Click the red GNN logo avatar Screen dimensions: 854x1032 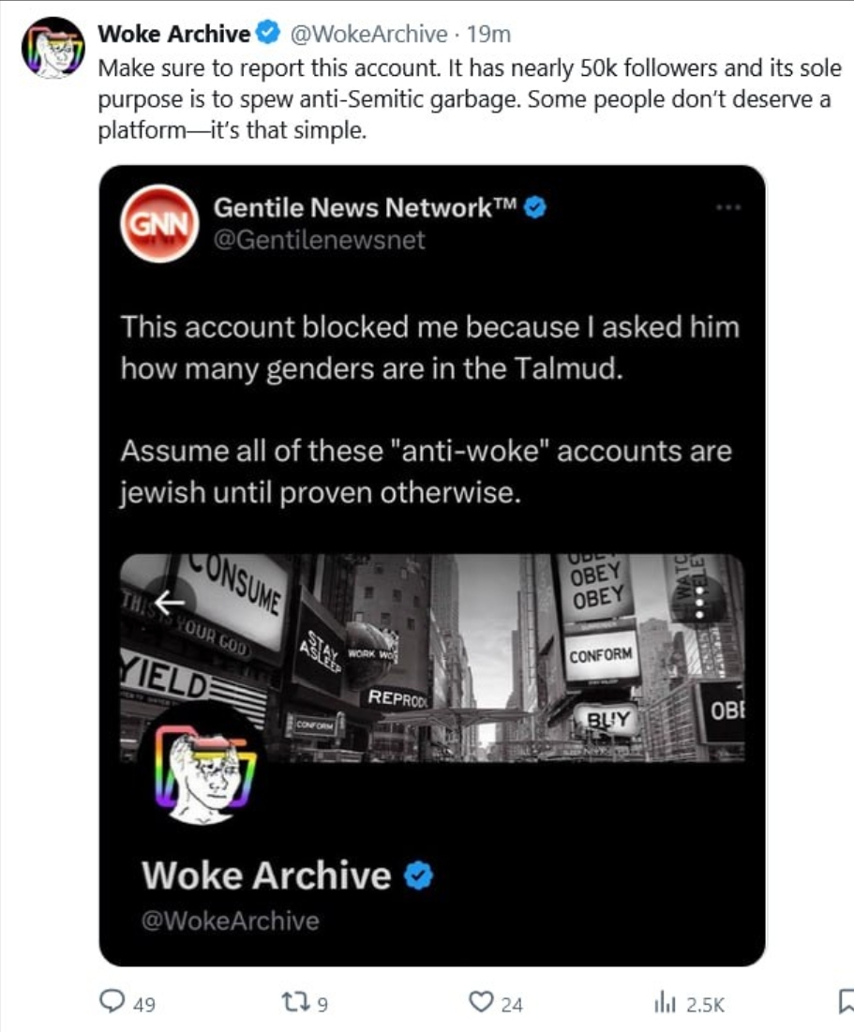click(159, 224)
